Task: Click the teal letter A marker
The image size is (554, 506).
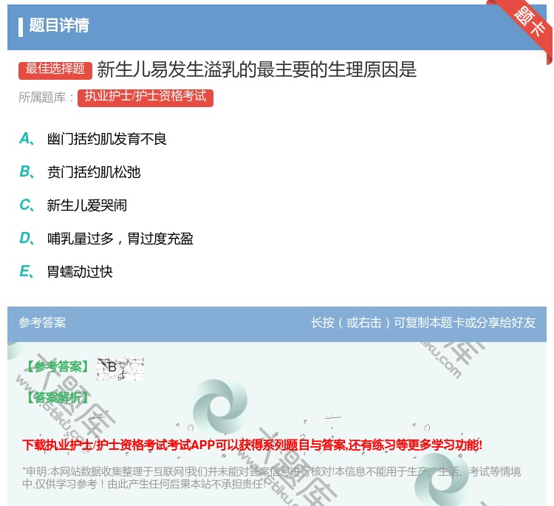Action: 27,139
